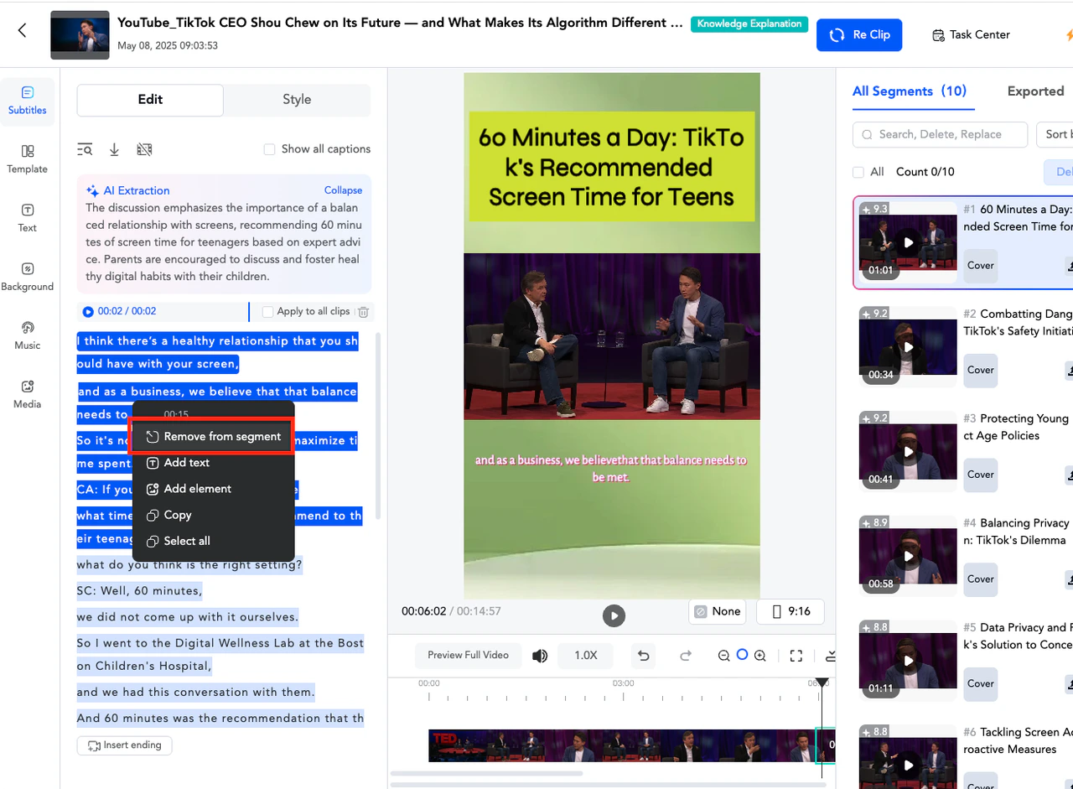Click the download subtitles arrow icon

pyautogui.click(x=115, y=149)
